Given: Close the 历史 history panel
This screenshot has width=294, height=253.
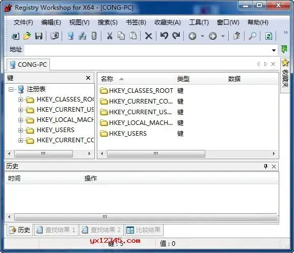Looking at the screenshot, I should pos(274,166).
